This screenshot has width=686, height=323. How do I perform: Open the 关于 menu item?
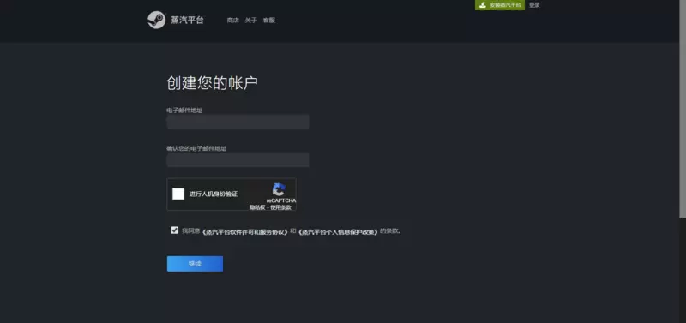250,20
